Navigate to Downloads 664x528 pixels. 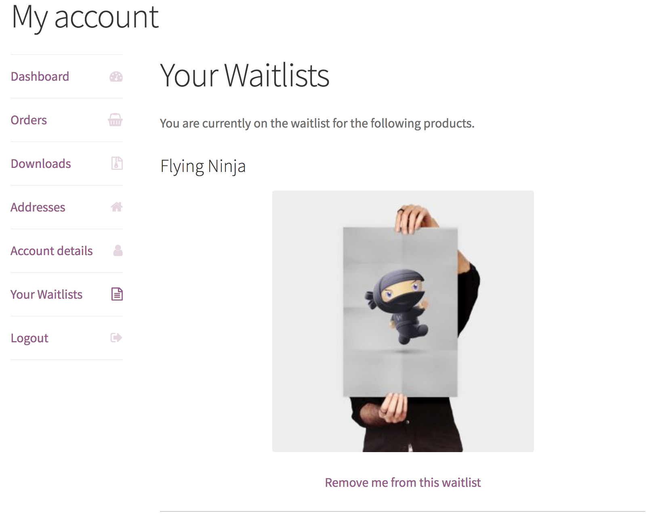click(x=40, y=164)
